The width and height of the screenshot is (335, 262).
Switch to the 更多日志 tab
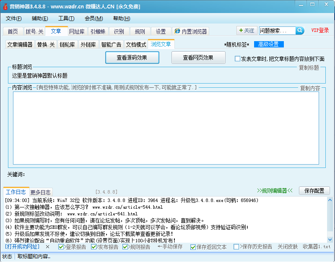pos(41,192)
